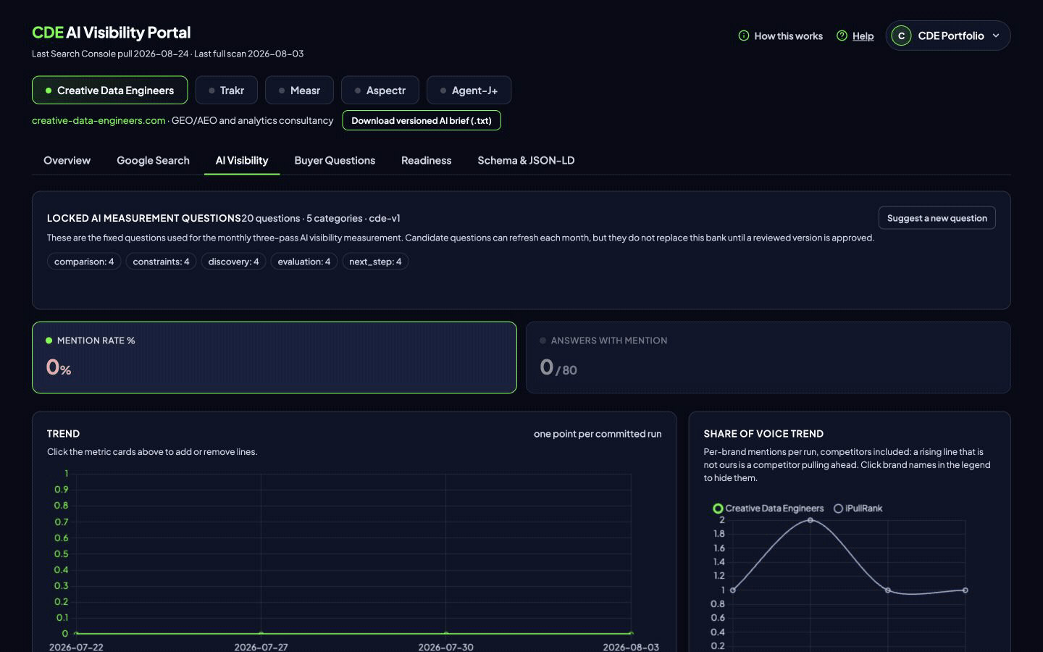Click the CDE Portfolio avatar circle
The height and width of the screenshot is (652, 1043).
tap(901, 35)
